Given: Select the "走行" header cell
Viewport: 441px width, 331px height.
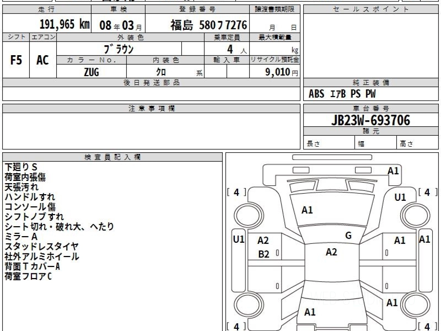Looking at the screenshot, I should (46, 10).
